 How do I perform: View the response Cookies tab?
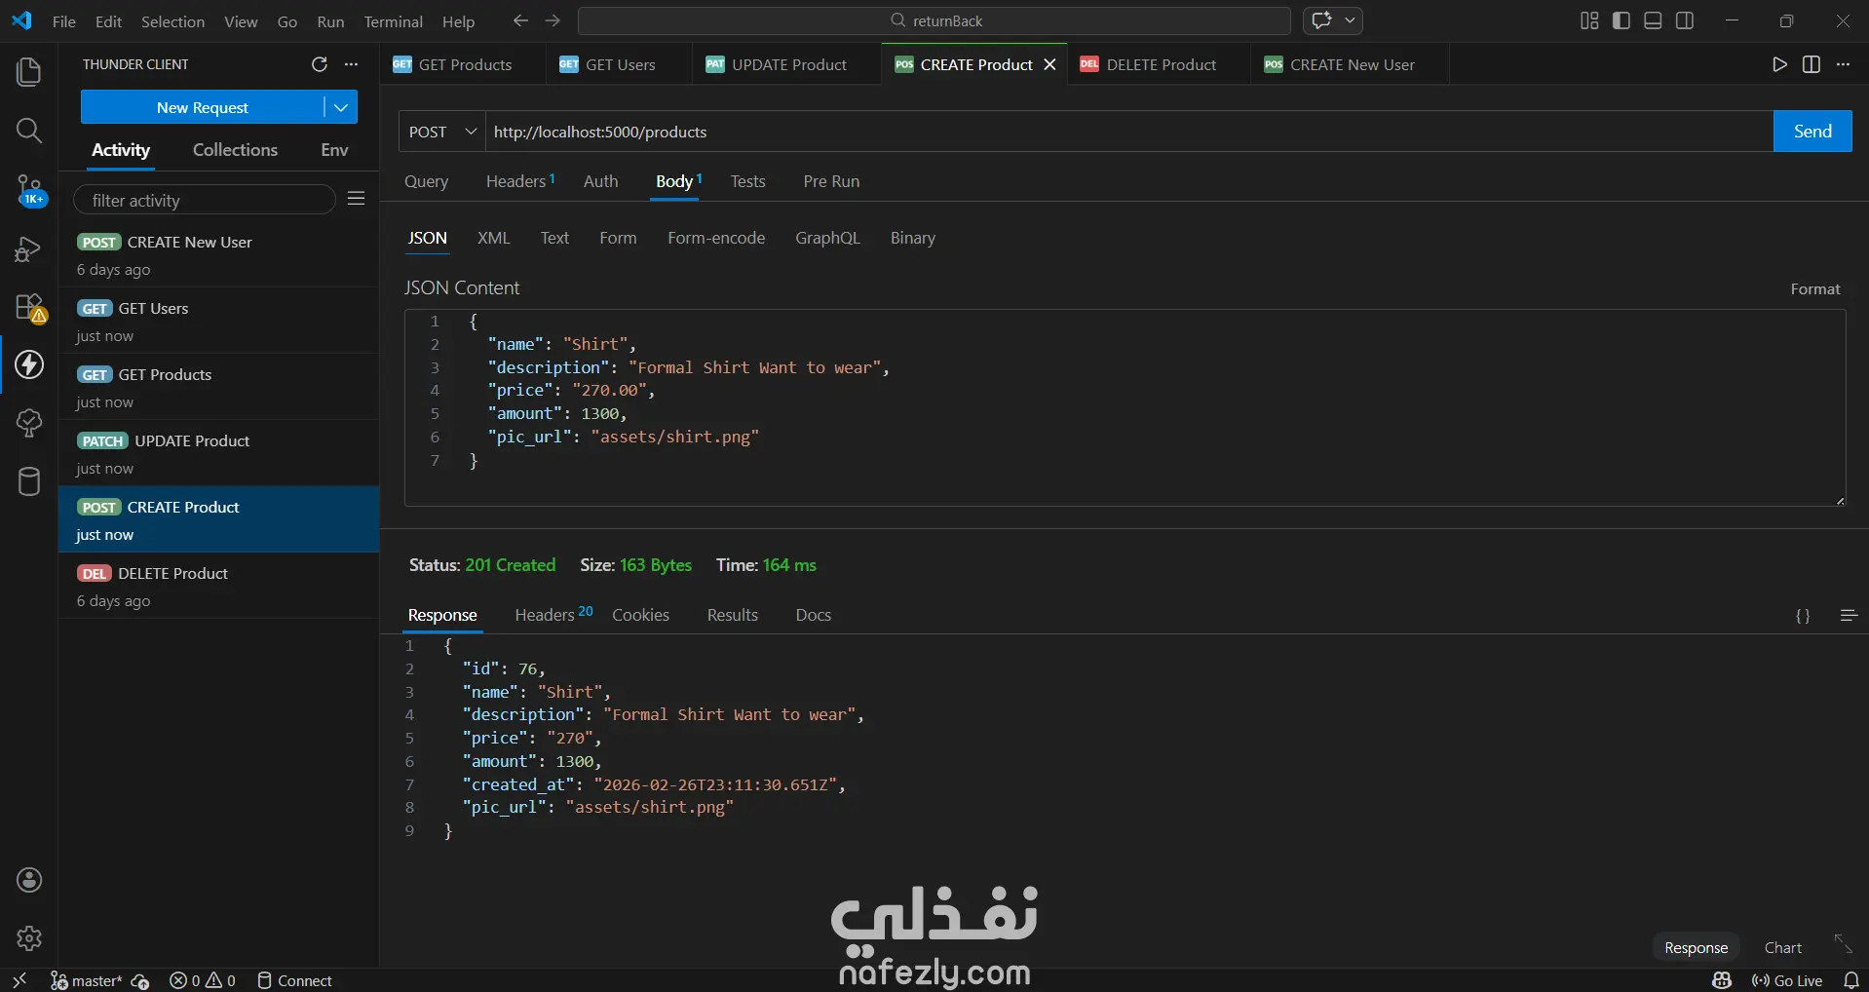pos(640,615)
